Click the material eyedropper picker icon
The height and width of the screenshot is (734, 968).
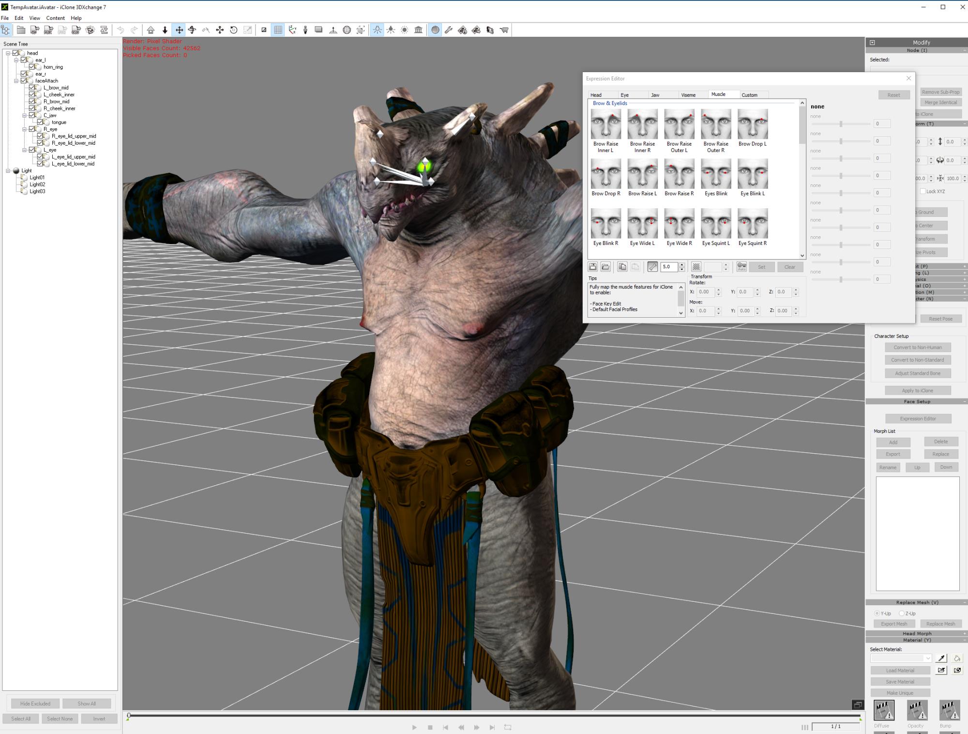[x=941, y=658]
